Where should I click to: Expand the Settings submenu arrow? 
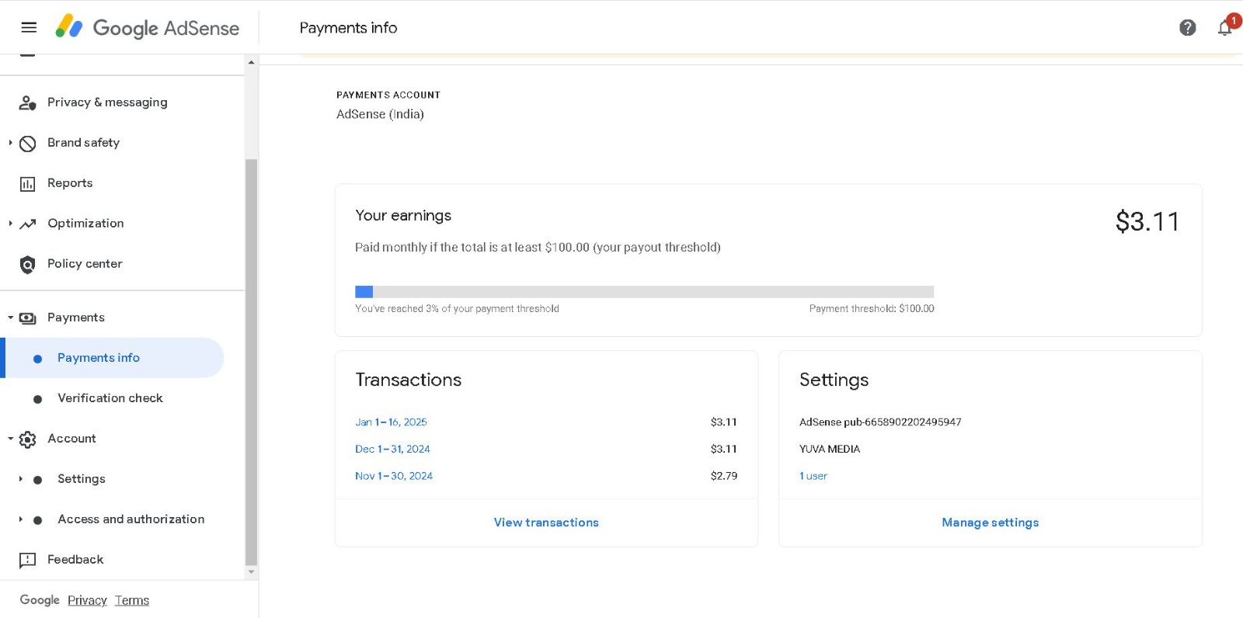coord(20,479)
